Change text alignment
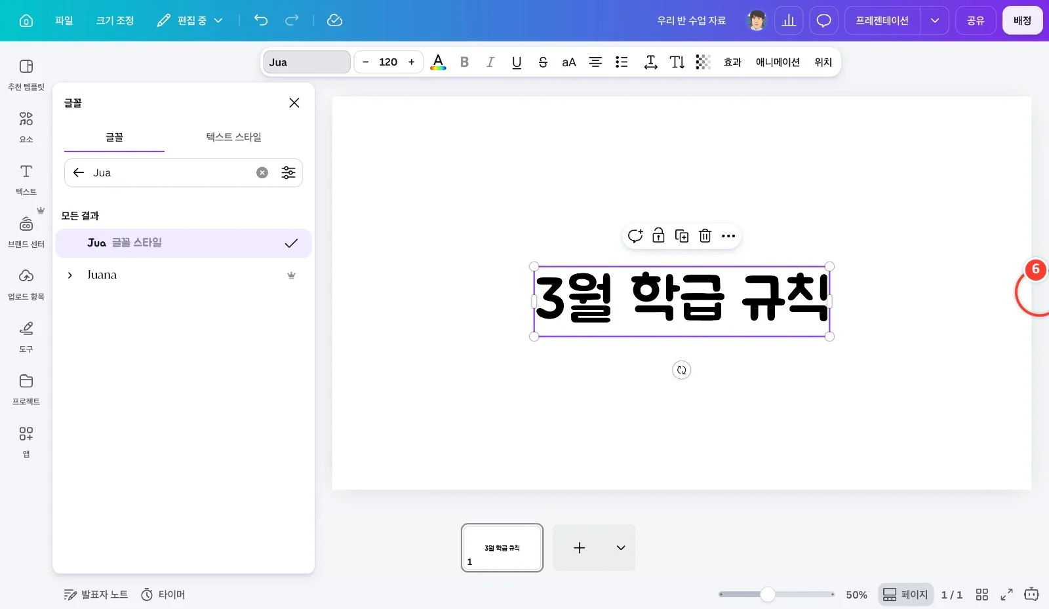 [x=595, y=62]
